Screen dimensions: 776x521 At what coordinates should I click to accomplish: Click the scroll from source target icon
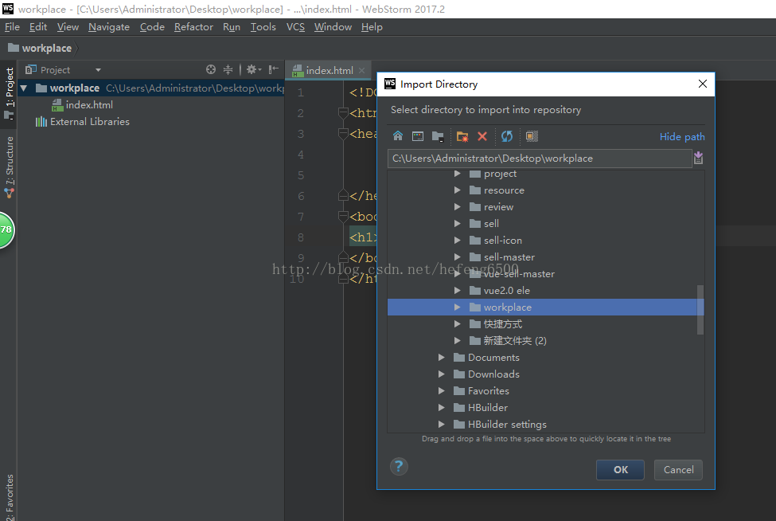point(211,69)
